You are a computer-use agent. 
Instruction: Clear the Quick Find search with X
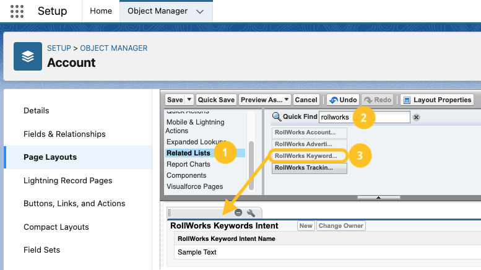[x=416, y=117]
